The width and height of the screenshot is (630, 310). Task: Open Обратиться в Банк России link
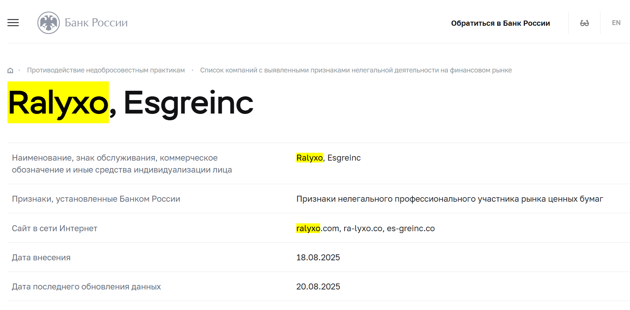[501, 23]
